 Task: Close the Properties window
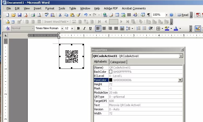pyautogui.click(x=182, y=50)
